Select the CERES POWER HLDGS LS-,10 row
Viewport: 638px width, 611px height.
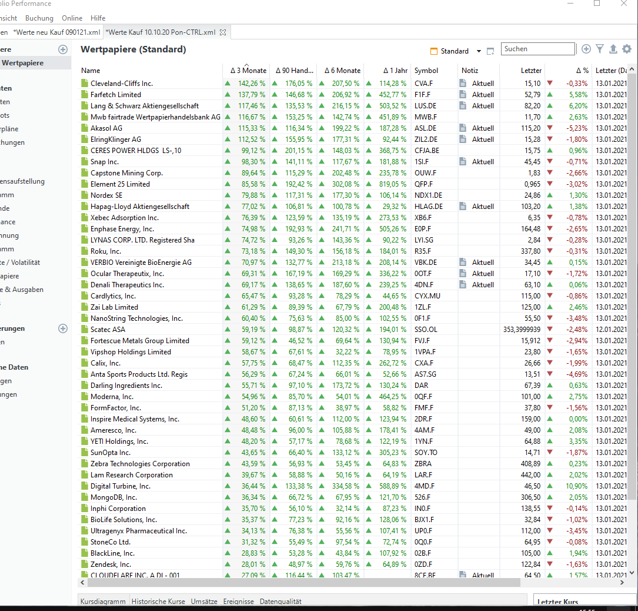coord(353,150)
